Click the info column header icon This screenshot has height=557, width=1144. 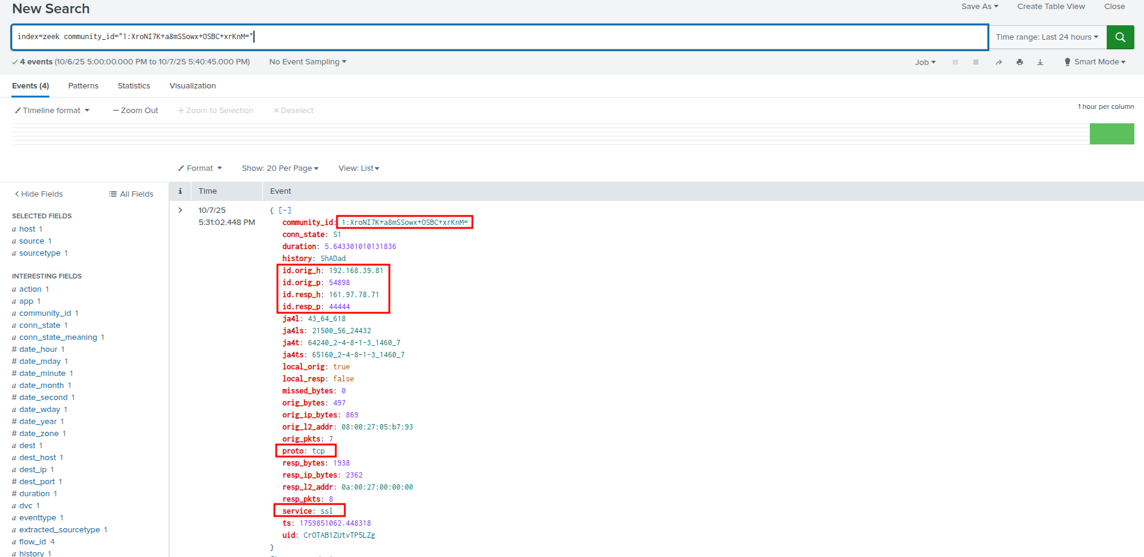[x=180, y=191]
